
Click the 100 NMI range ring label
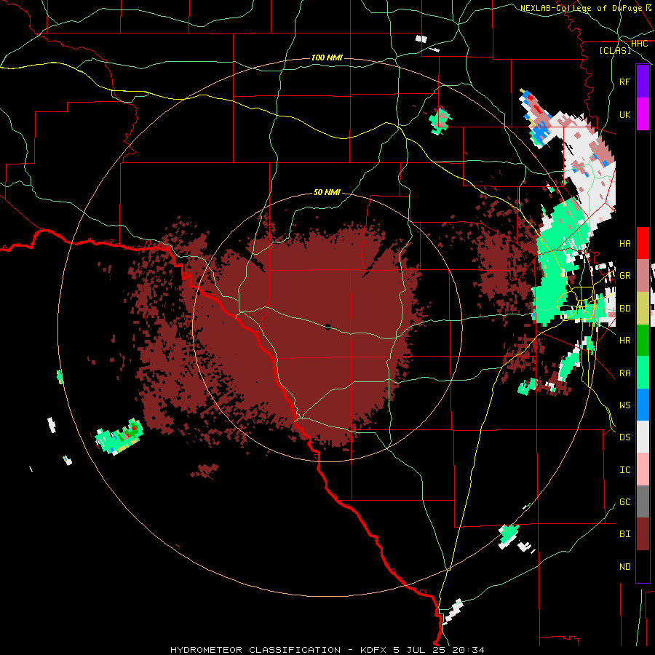(x=327, y=57)
